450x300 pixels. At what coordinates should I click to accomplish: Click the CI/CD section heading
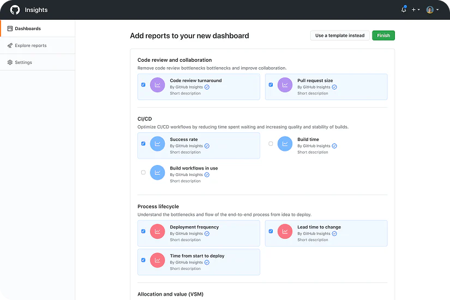pos(145,119)
